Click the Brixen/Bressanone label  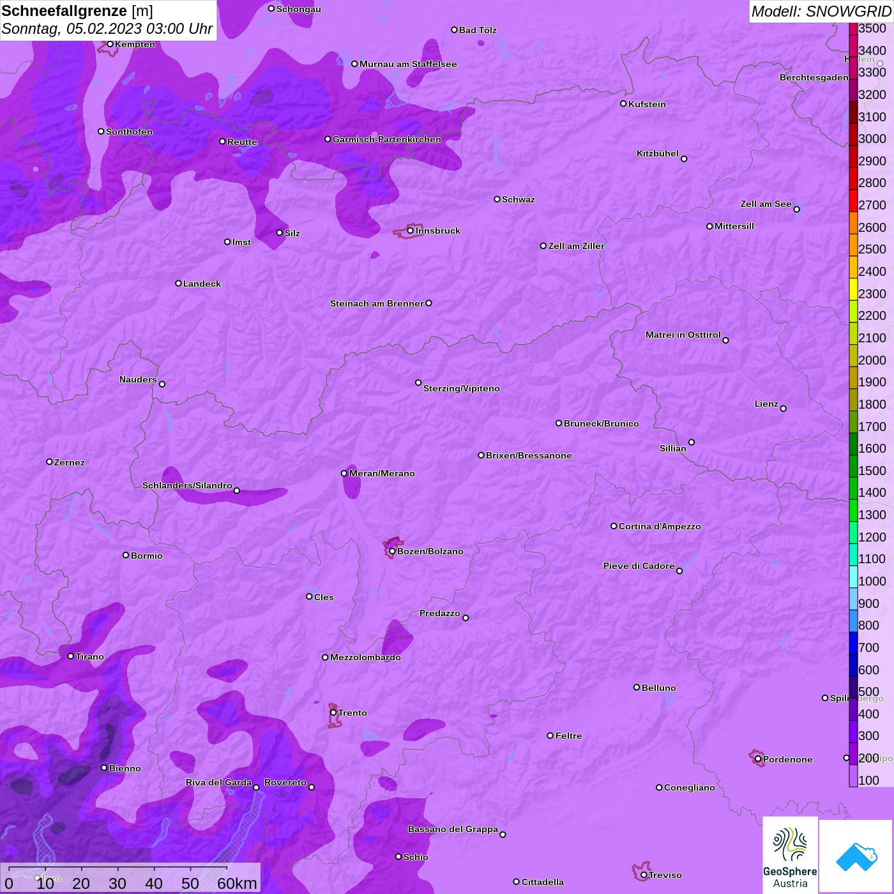pyautogui.click(x=529, y=455)
